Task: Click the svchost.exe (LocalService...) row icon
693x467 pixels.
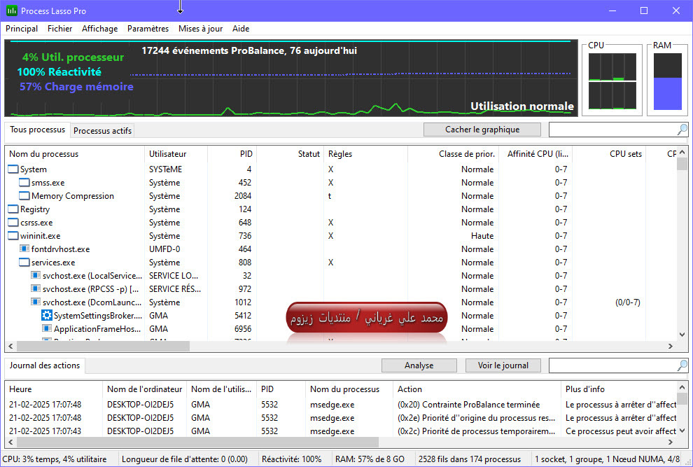Action: click(x=36, y=276)
